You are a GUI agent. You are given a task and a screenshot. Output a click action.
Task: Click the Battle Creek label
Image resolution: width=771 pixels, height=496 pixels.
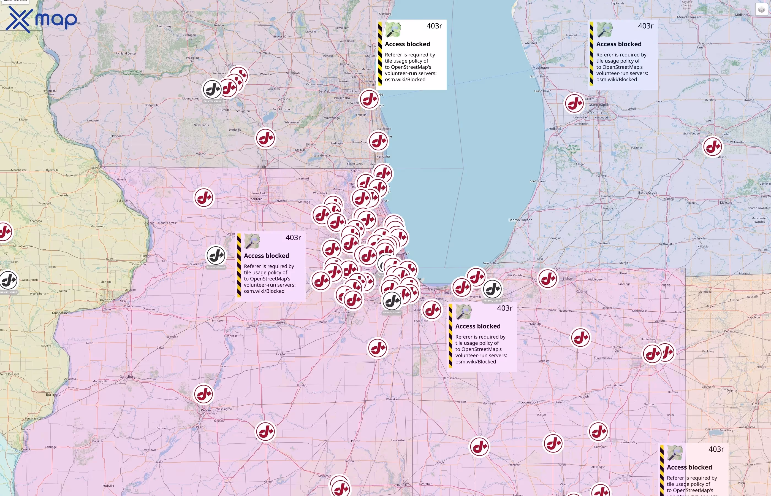pos(648,193)
